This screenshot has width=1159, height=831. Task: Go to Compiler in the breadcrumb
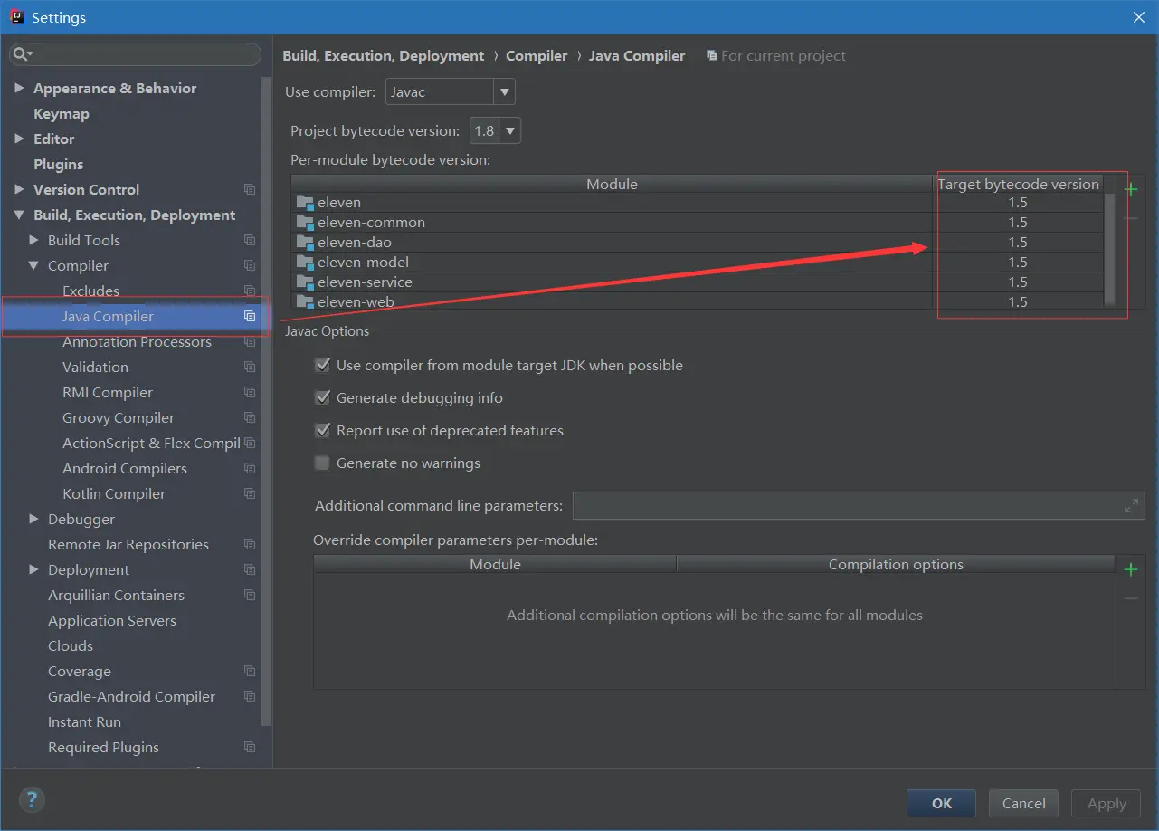(x=537, y=56)
